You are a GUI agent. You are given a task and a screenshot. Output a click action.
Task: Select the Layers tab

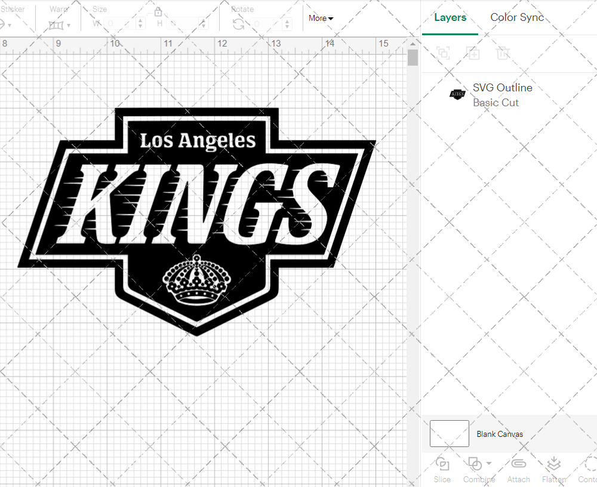[x=450, y=17]
